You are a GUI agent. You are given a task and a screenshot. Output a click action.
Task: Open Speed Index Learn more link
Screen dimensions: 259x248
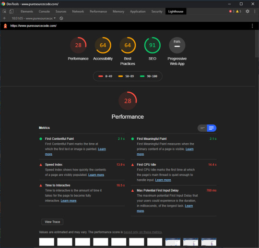[x=96, y=175]
